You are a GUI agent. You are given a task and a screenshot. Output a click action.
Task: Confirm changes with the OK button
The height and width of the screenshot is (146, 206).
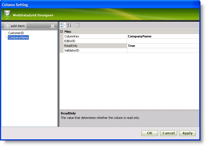[150, 133]
